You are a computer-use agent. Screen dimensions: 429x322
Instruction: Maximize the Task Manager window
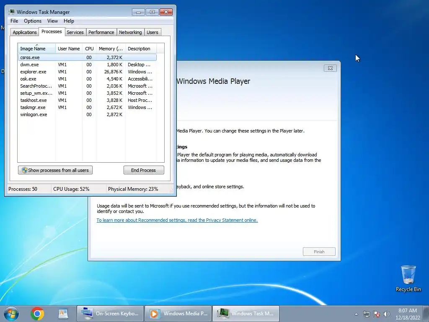pyautogui.click(x=152, y=12)
